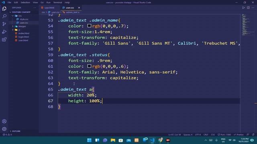Open File Explorer from the taskbar

tap(113, 140)
